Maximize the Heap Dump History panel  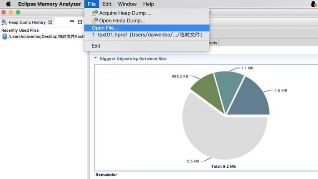[80, 22]
